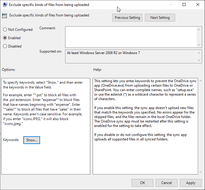Select the Not Configured radio button
The height and width of the screenshot is (190, 205).
5,30
